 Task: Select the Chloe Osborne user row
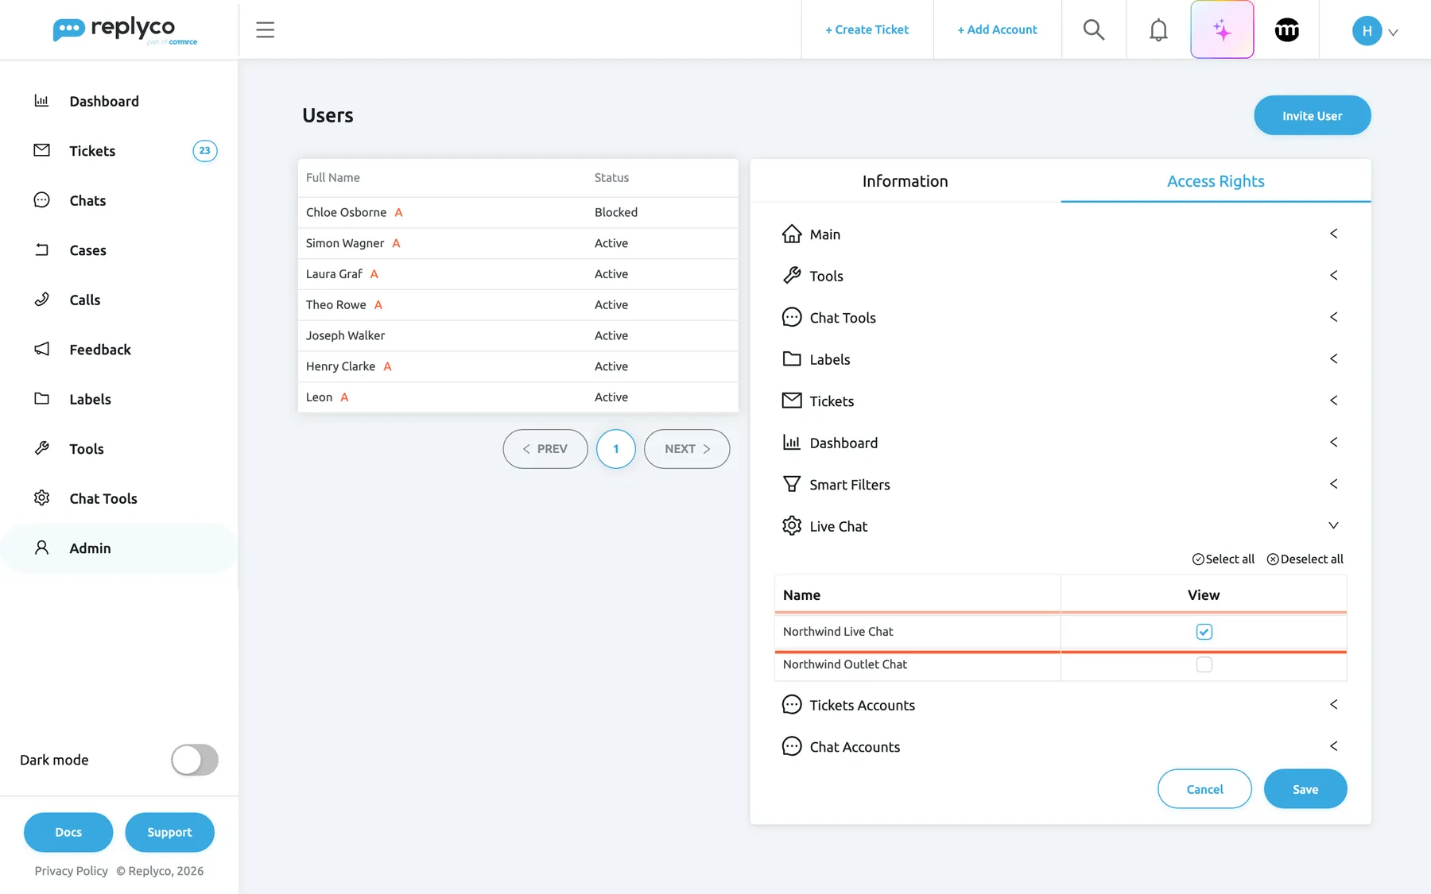pyautogui.click(x=518, y=212)
